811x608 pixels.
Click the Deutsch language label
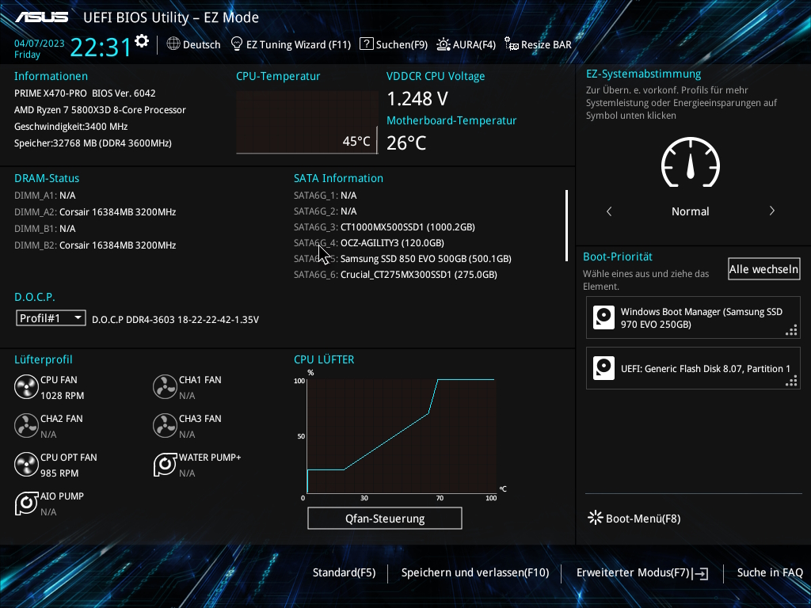coord(202,44)
